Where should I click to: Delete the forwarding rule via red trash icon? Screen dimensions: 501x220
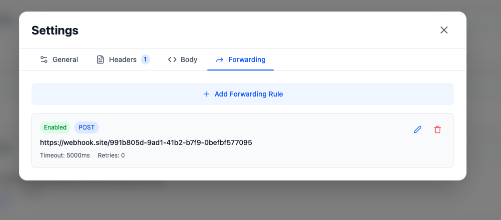coord(438,129)
